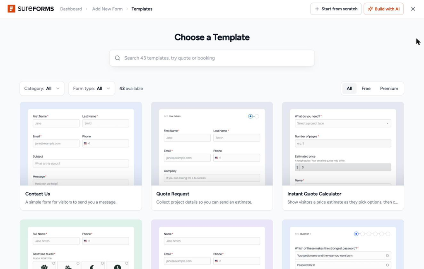Screen dimensions: 424x269
Task: Select the purple-tinted template card under Quote Request
Action: (212, 245)
